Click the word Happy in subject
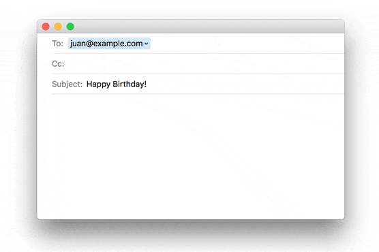The width and height of the screenshot is (379, 252). tap(98, 84)
